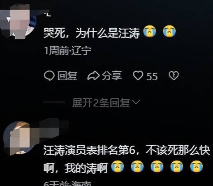This screenshot has height=186, width=213.
Task: Click the first crying emoji in top comment
Action: [x=150, y=31]
